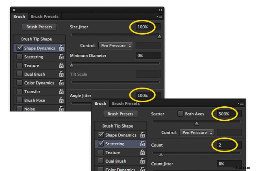Switch to the Brush tab in lower panel
Viewport: 257px width, 171px height.
(100, 103)
